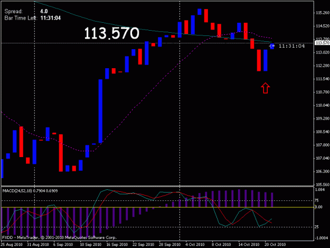
Task: Click the 28 Sep 2010 date label
Action: [x=169, y=245]
